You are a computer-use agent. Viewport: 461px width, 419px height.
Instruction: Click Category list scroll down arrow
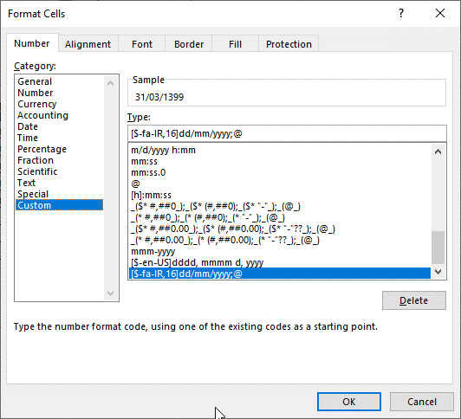pyautogui.click(x=111, y=293)
